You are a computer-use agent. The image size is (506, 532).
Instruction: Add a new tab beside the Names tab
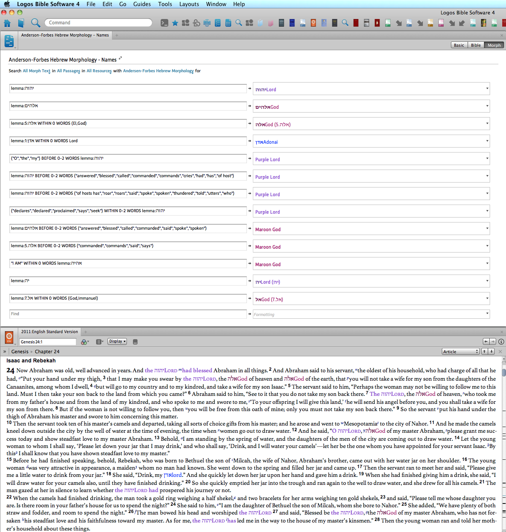pyautogui.click(x=117, y=35)
